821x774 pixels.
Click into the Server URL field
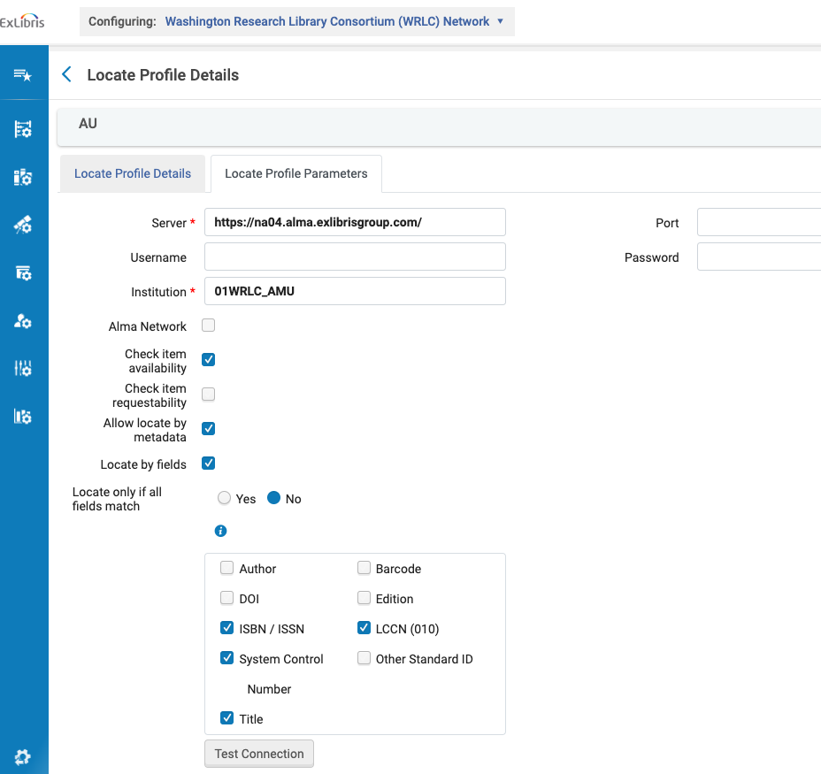(x=355, y=222)
